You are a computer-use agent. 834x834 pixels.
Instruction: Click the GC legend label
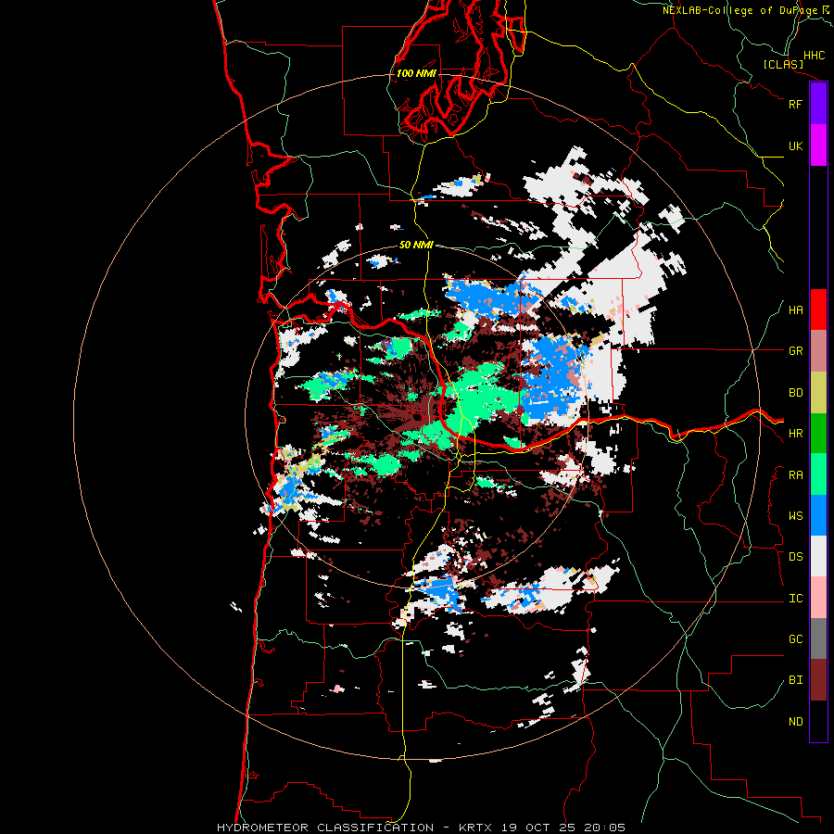coord(795,639)
